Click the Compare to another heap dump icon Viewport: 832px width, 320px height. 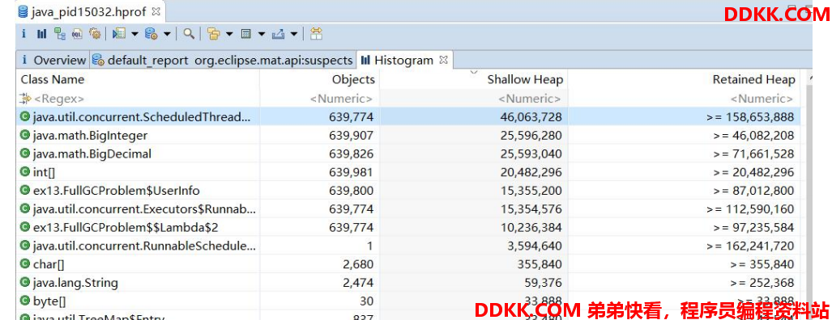pyautogui.click(x=316, y=35)
